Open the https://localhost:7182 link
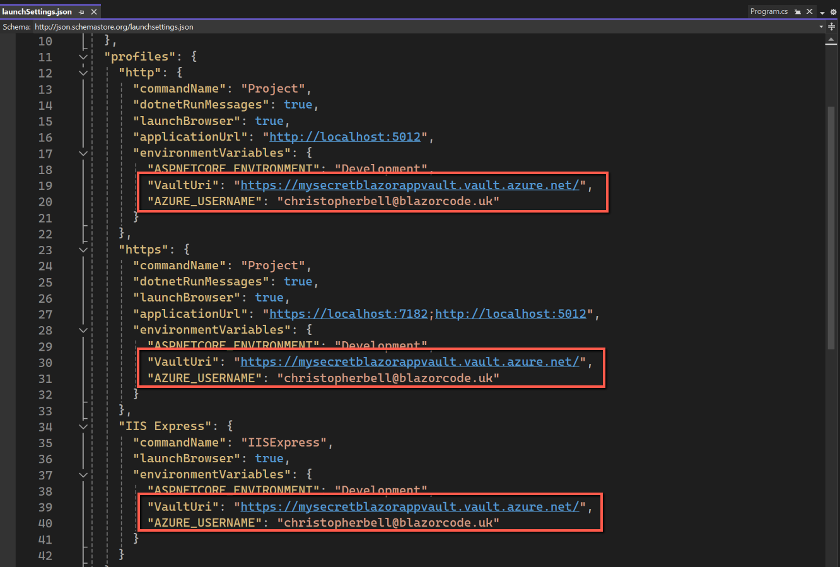The width and height of the screenshot is (840, 567). 348,313
